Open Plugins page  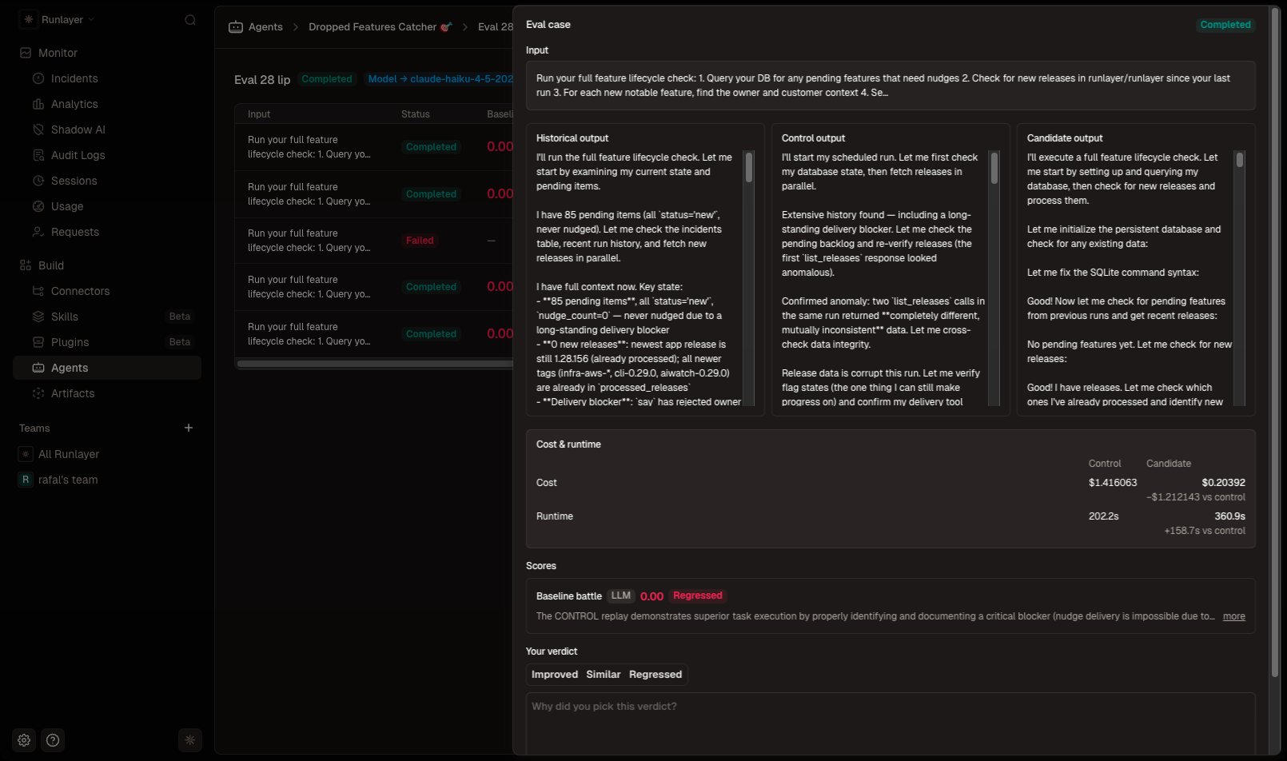[107, 342]
